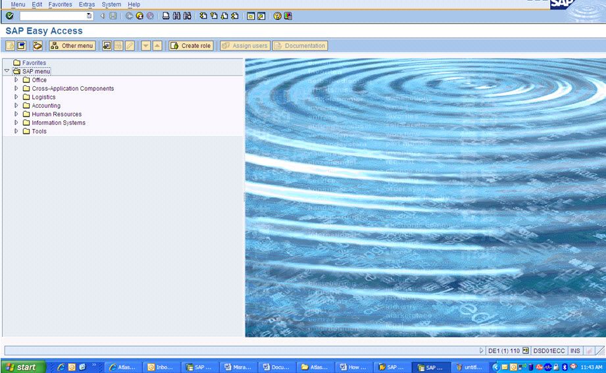Open the Menu menu

click(x=18, y=4)
